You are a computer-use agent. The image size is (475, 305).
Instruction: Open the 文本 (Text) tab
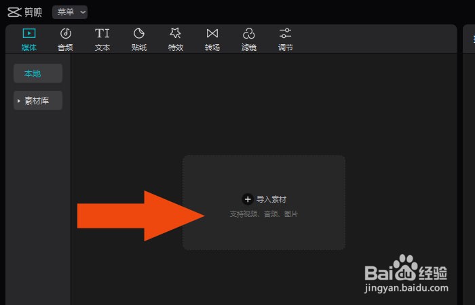click(x=102, y=39)
